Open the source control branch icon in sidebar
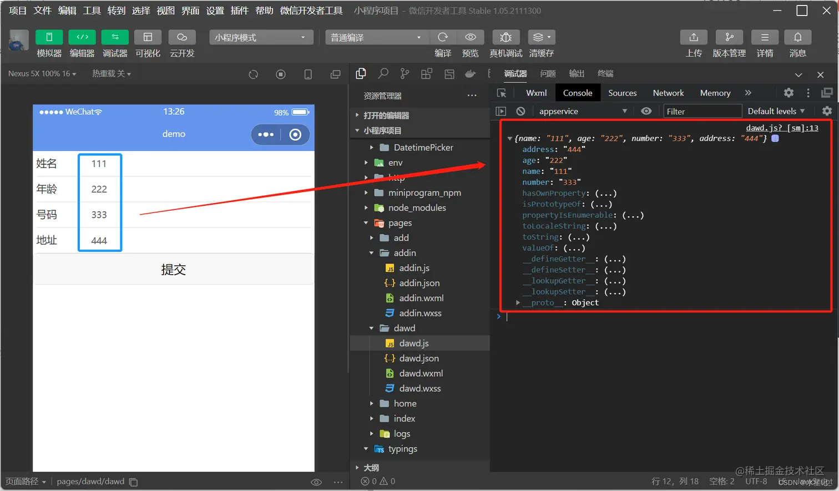Image resolution: width=839 pixels, height=491 pixels. (x=405, y=73)
